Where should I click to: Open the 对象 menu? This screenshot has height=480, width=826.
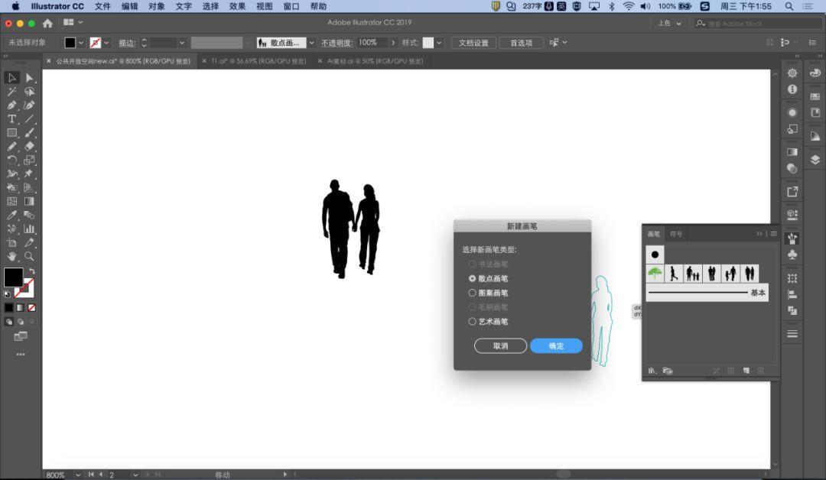(x=157, y=6)
